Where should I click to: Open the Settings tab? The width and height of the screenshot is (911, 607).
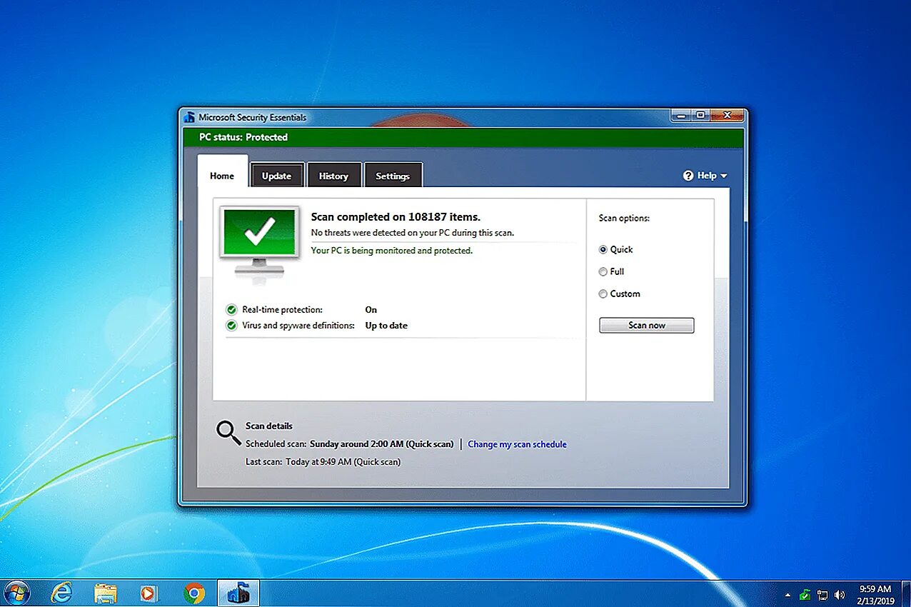point(393,176)
